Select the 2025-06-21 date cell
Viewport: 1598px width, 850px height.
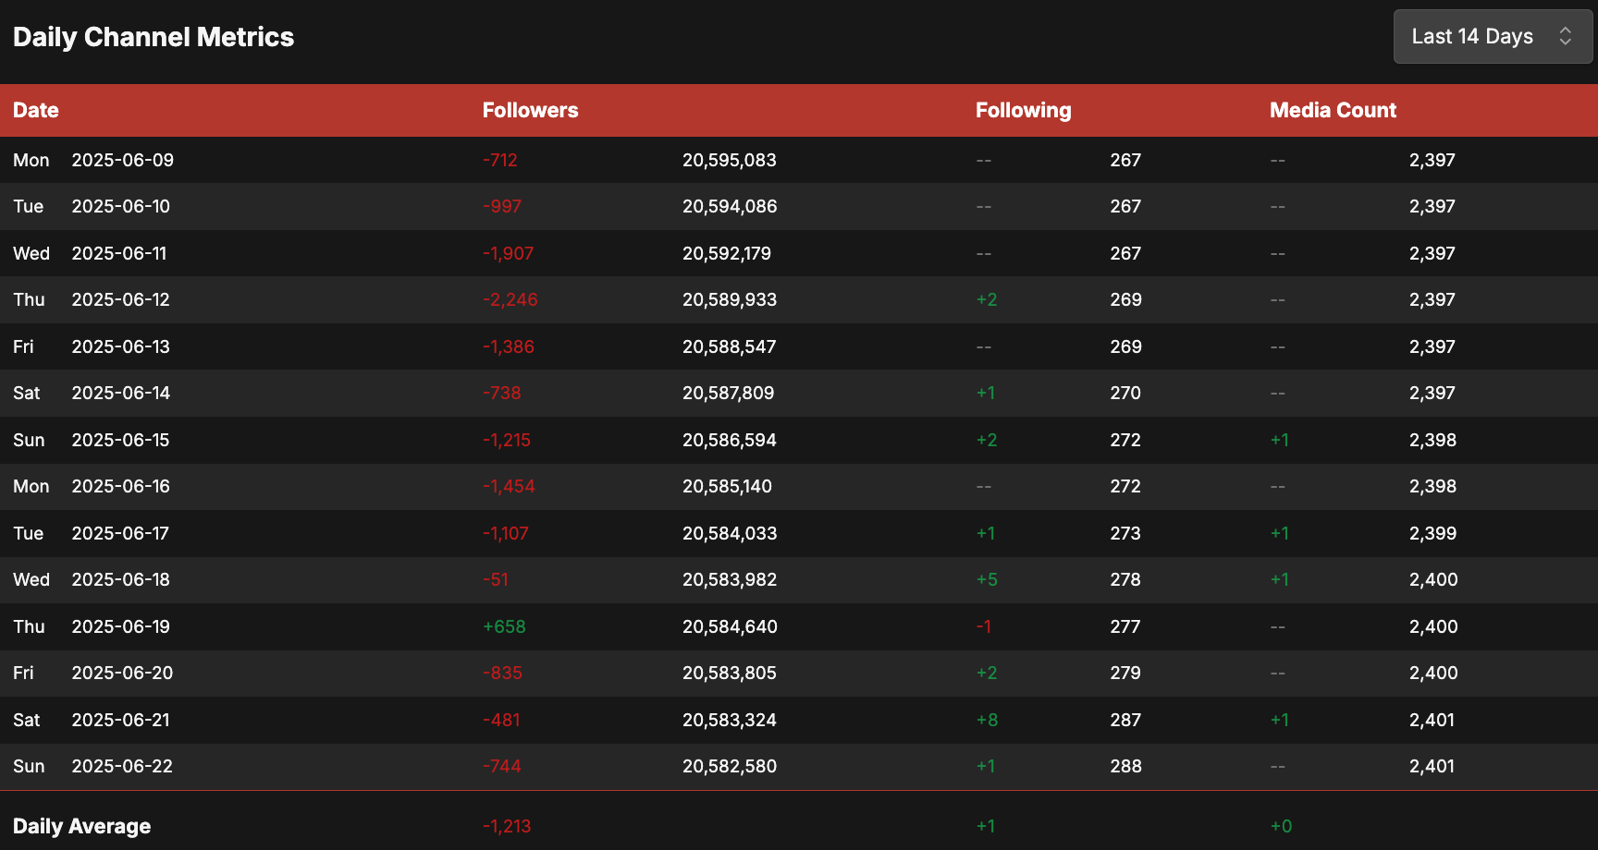coord(121,721)
